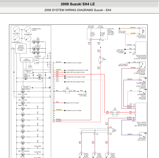Viewport: 159px width, 158px height.
Task: Click the "HEADLIGHTS SYSTEM" reference
Action: [x=72, y=103]
